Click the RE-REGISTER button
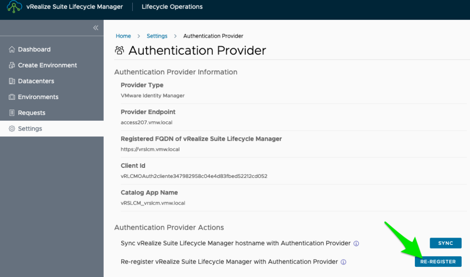The width and height of the screenshot is (470, 277). pos(438,262)
